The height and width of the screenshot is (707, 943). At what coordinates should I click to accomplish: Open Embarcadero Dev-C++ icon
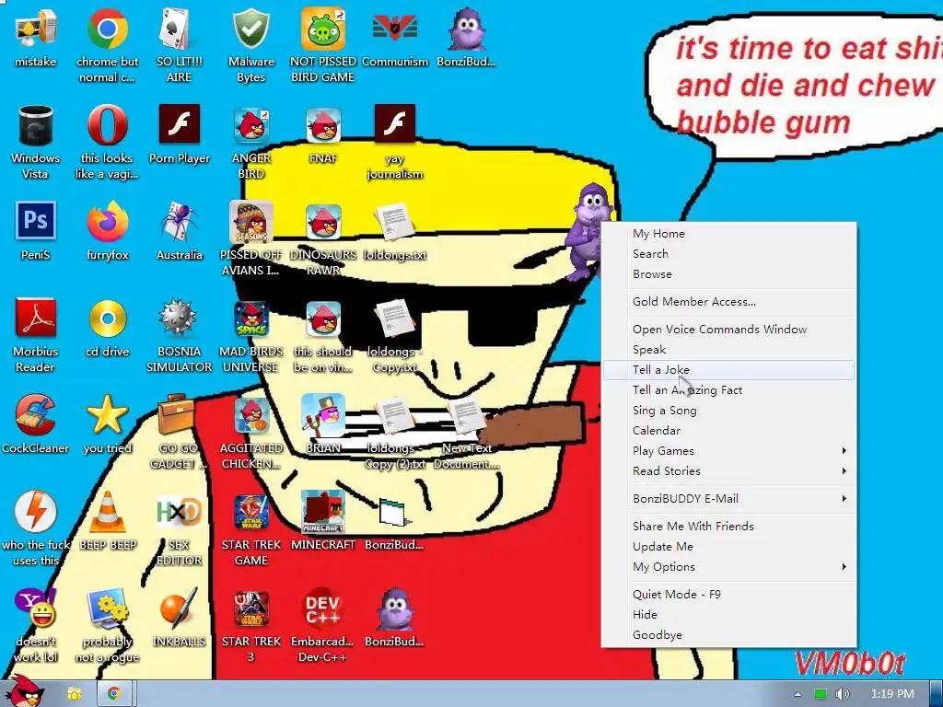point(323,608)
